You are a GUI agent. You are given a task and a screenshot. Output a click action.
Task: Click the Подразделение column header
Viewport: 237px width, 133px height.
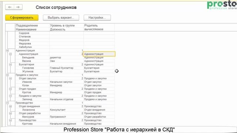pyautogui.click(x=27, y=25)
